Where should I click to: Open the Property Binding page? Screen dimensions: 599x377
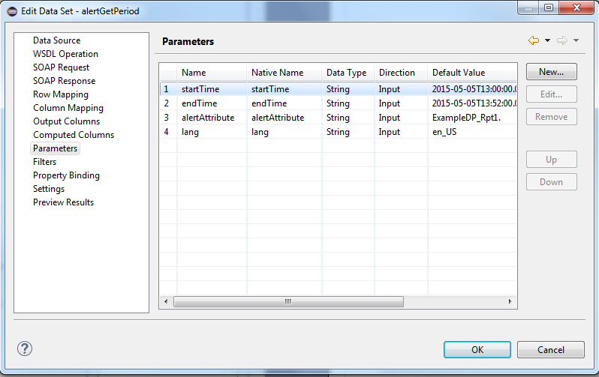click(66, 175)
